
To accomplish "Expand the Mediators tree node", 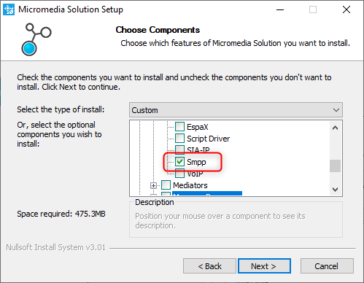I will [x=153, y=185].
